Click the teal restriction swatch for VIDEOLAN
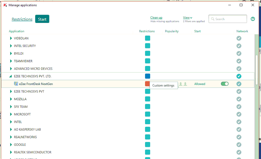Image resolution: width=261 pixels, height=159 pixels. [x=147, y=38]
